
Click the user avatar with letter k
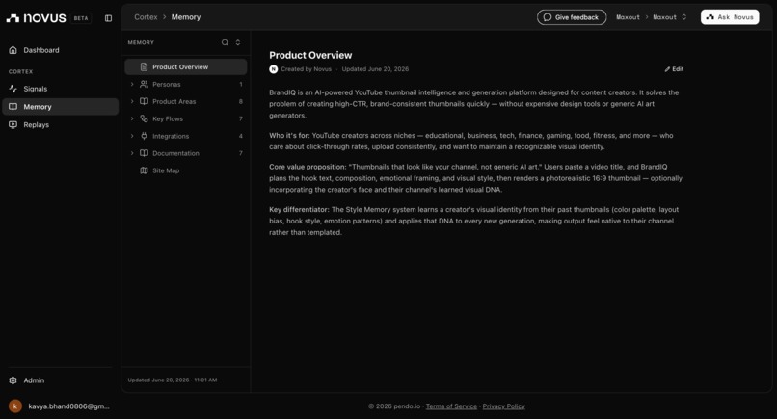pyautogui.click(x=15, y=406)
